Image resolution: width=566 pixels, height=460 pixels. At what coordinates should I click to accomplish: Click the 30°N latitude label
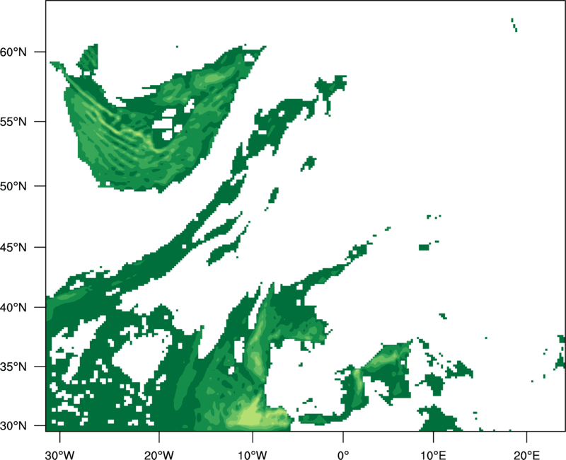point(13,426)
